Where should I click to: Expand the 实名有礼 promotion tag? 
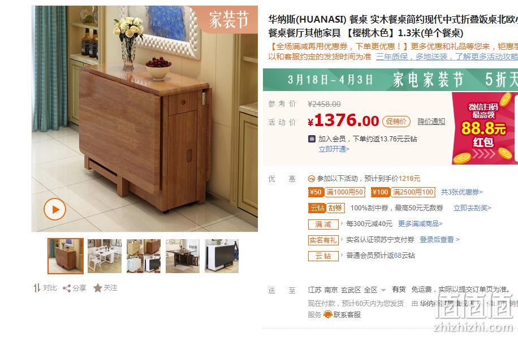(323, 240)
